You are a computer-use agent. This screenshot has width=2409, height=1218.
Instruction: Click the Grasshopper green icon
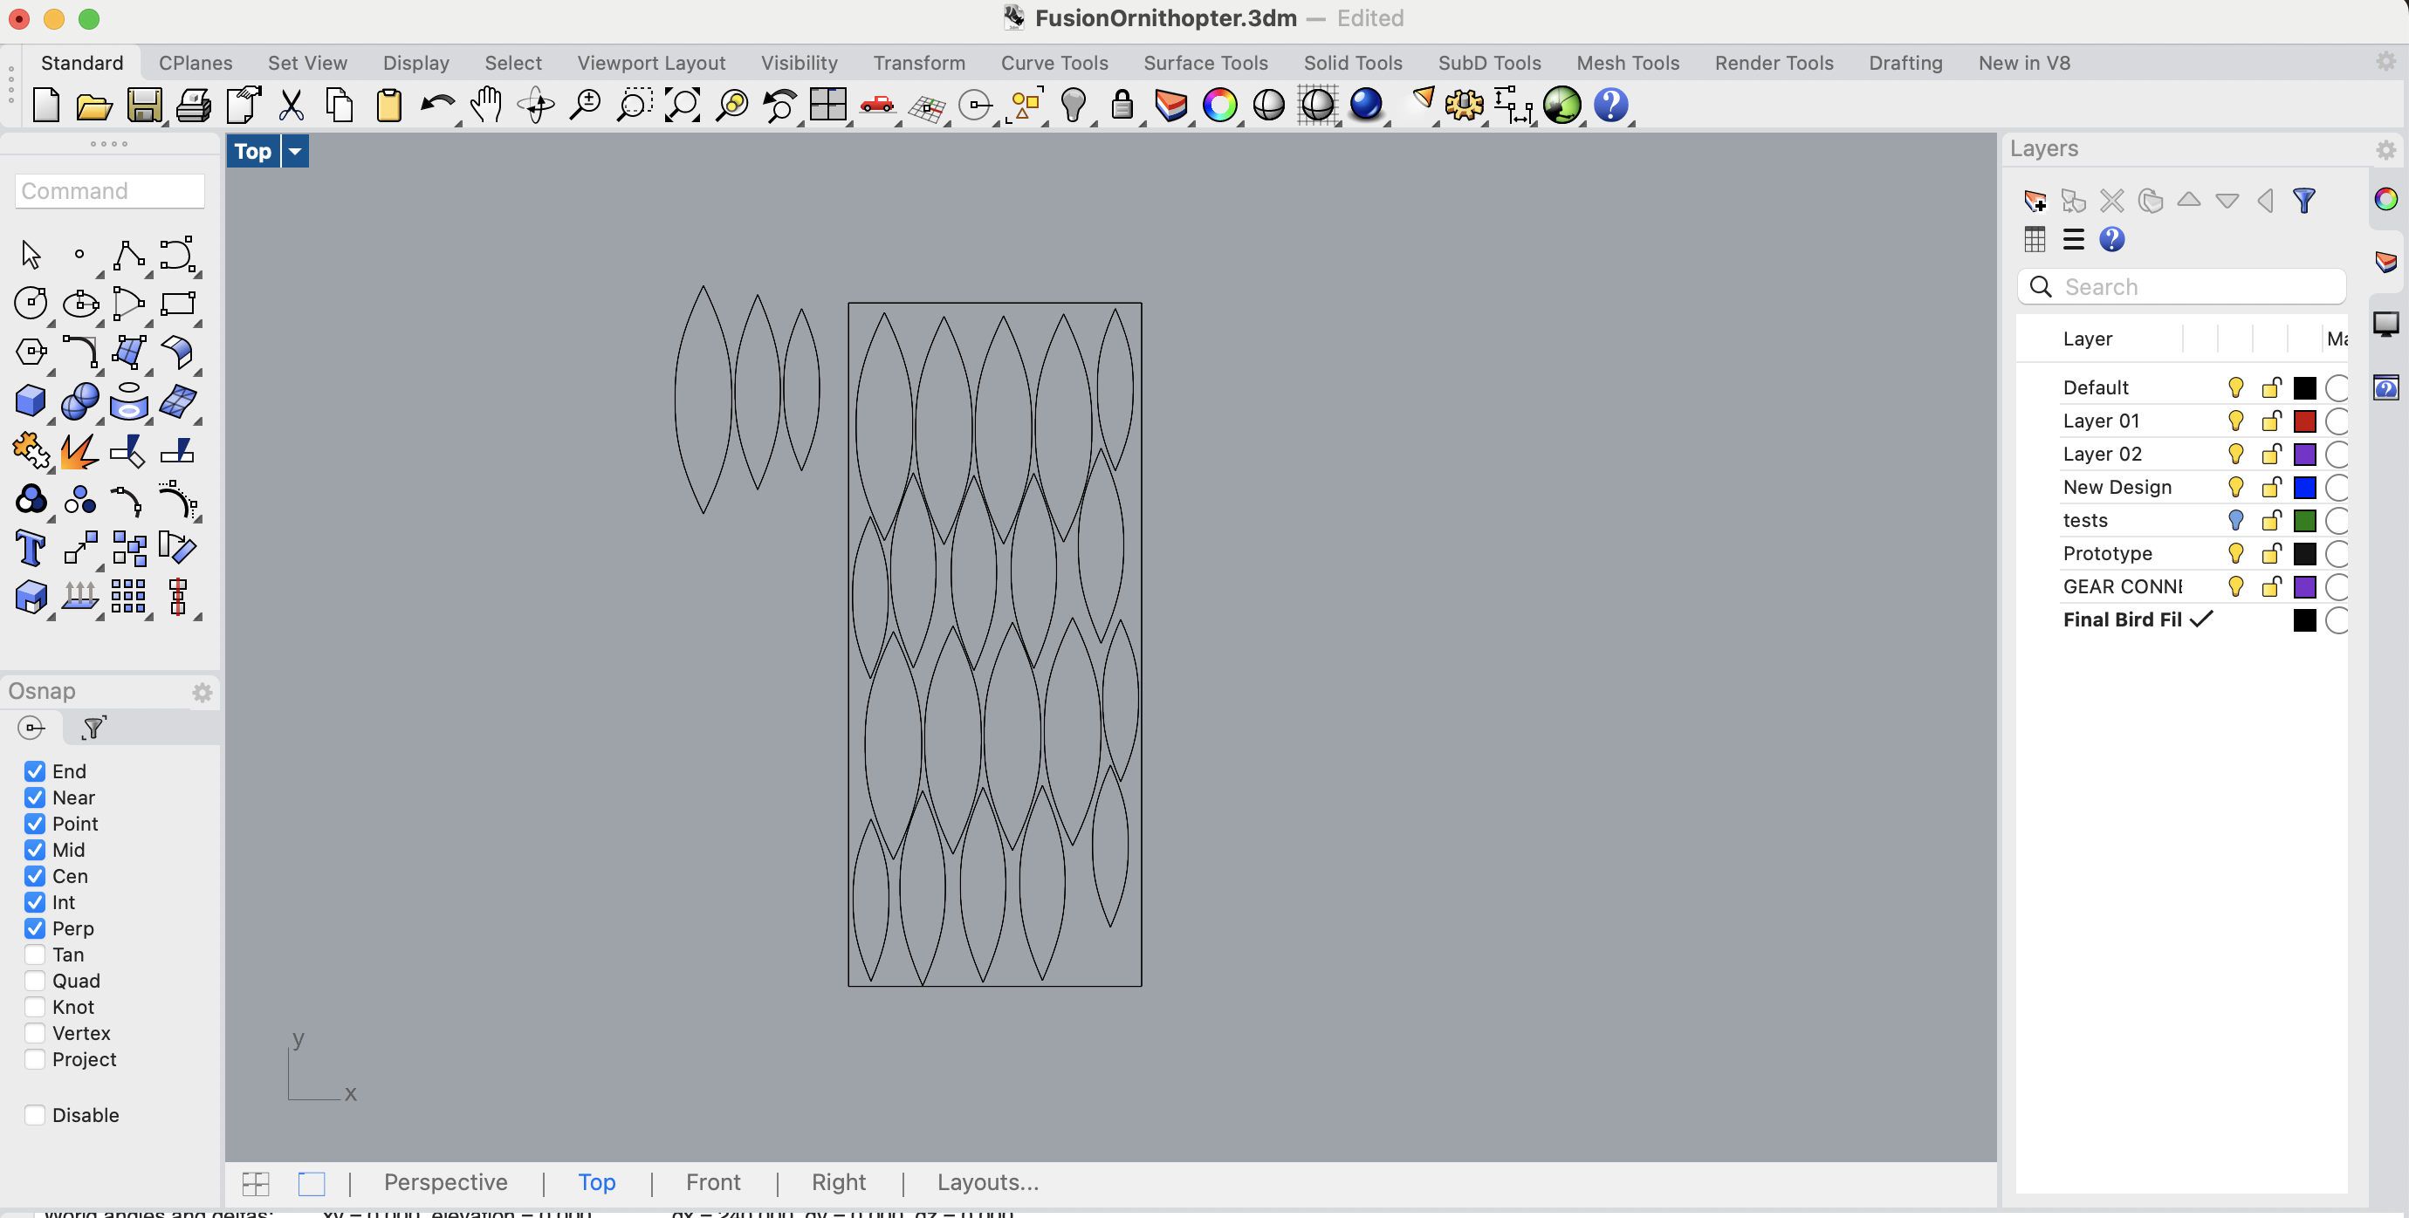pyautogui.click(x=1561, y=106)
